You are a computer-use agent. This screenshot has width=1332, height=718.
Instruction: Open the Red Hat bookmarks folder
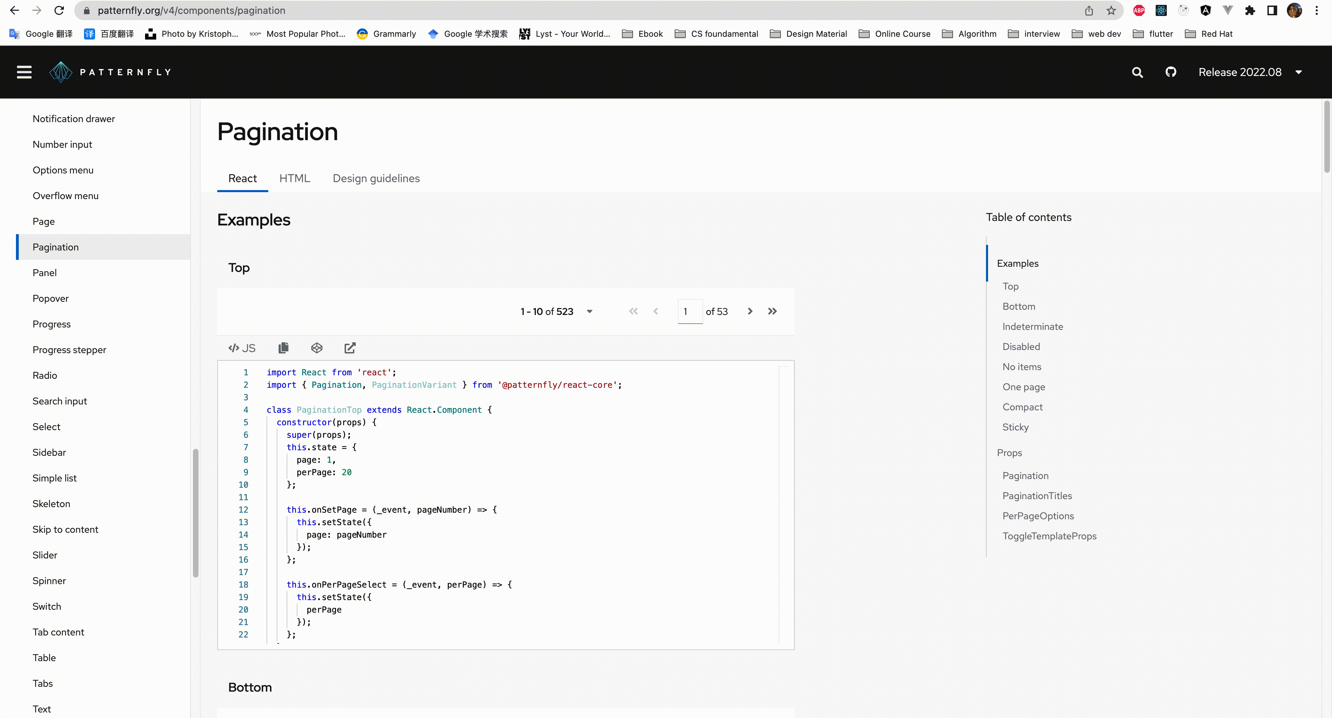1208,34
